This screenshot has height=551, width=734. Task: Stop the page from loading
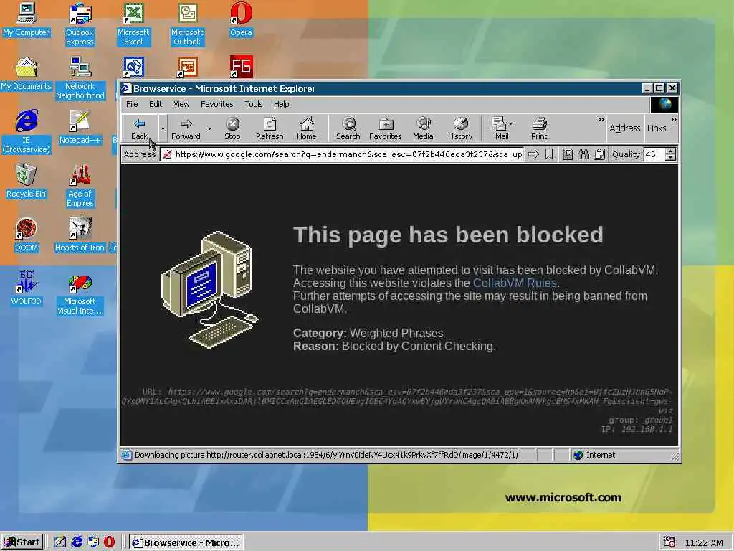[232, 128]
